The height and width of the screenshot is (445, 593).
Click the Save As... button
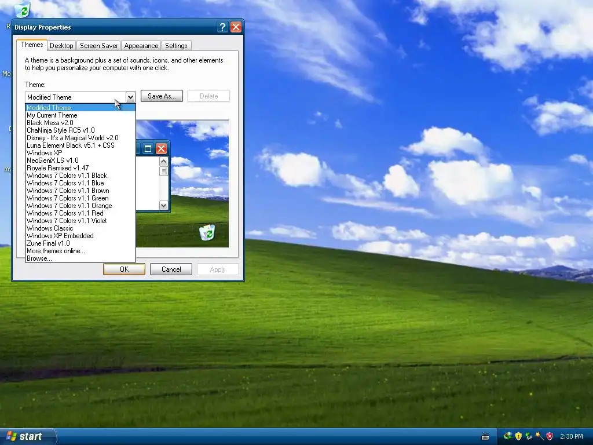coord(162,96)
